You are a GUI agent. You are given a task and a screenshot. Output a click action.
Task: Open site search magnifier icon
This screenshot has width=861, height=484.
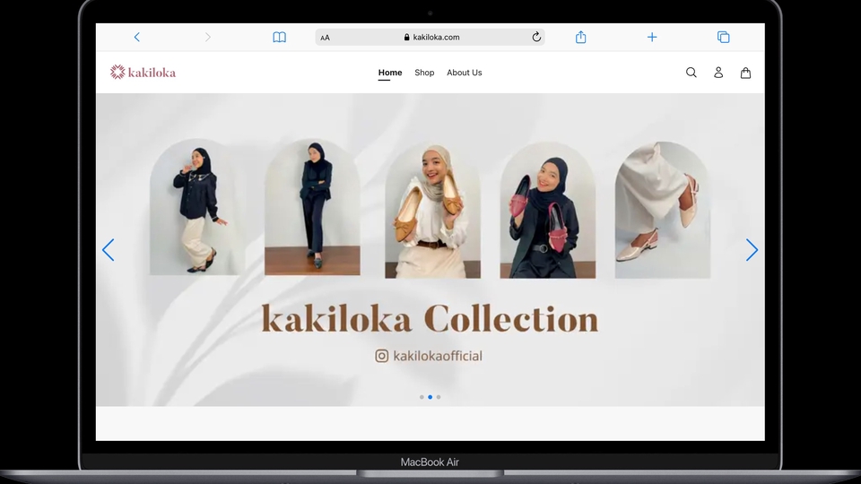pos(691,73)
